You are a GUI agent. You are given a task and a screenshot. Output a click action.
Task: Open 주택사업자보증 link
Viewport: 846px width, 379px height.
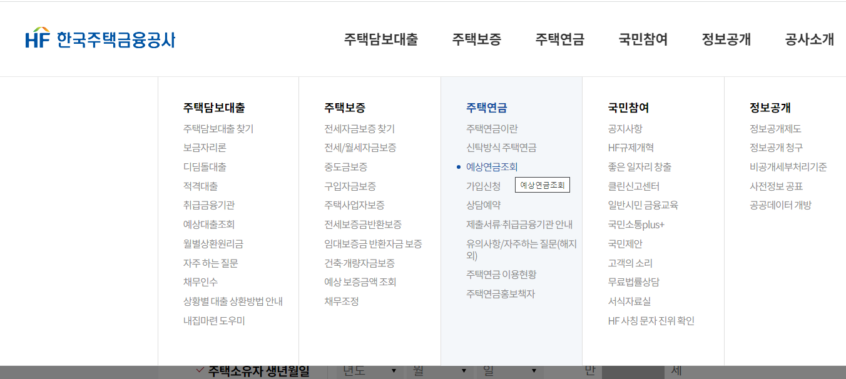click(x=354, y=205)
